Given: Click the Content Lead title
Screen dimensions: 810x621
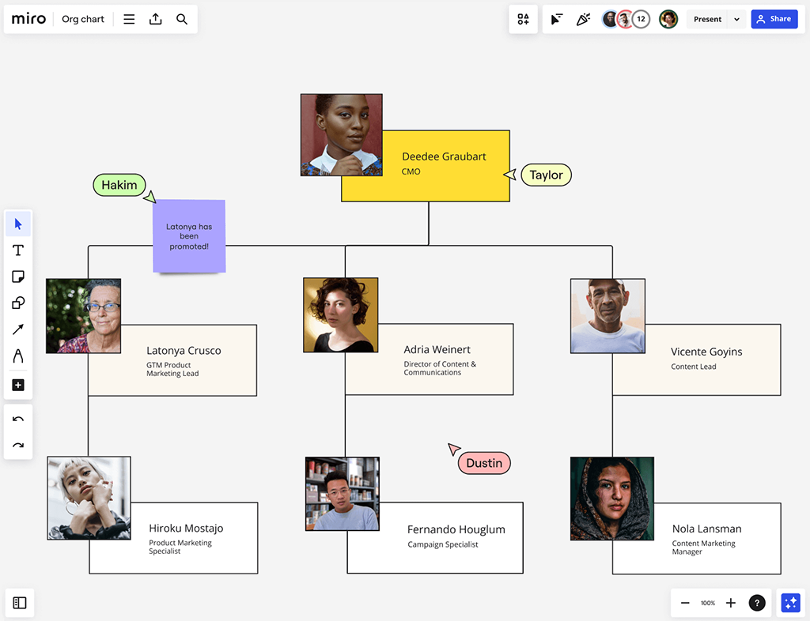Looking at the screenshot, I should (693, 367).
